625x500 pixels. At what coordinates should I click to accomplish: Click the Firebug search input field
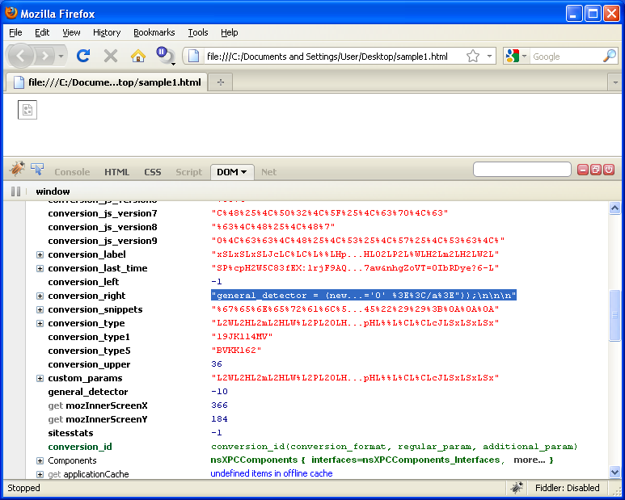pyautogui.click(x=522, y=170)
